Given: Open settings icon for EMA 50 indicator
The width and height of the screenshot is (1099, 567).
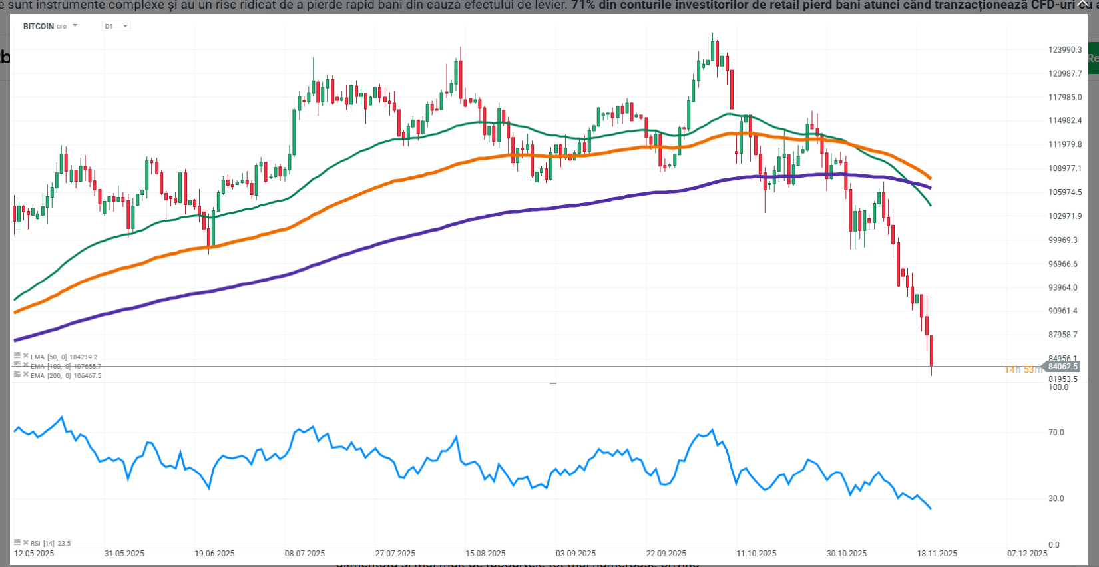Looking at the screenshot, I should click(17, 356).
